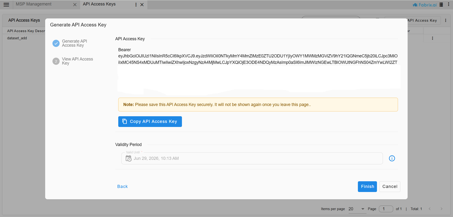Open the Valid Until date field
Viewport: 453px width, 217px height.
tap(252, 158)
